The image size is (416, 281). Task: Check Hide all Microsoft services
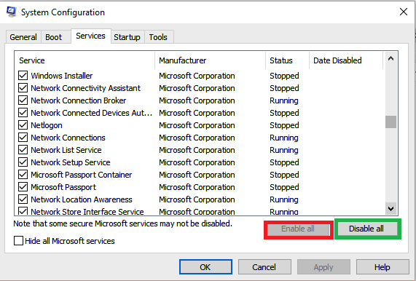pyautogui.click(x=18, y=241)
